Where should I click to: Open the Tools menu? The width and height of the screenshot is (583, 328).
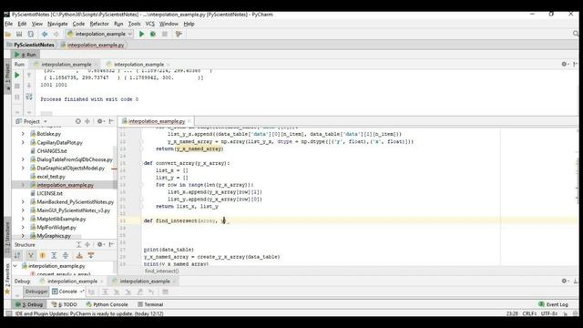134,24
